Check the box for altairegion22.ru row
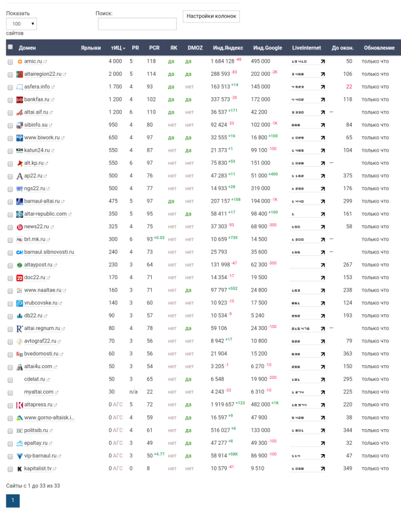 click(x=10, y=74)
